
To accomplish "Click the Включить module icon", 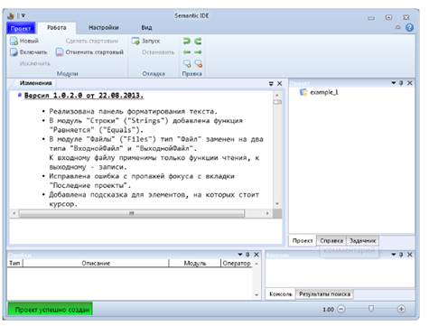I will tap(14, 52).
